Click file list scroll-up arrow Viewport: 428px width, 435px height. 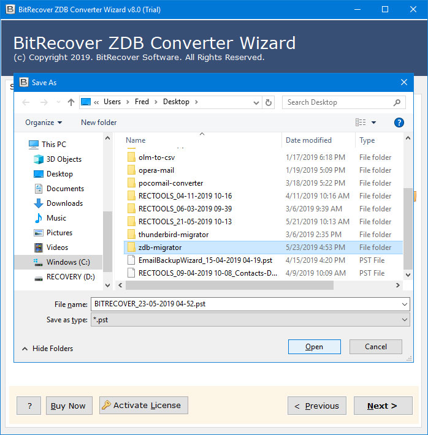pyautogui.click(x=408, y=138)
